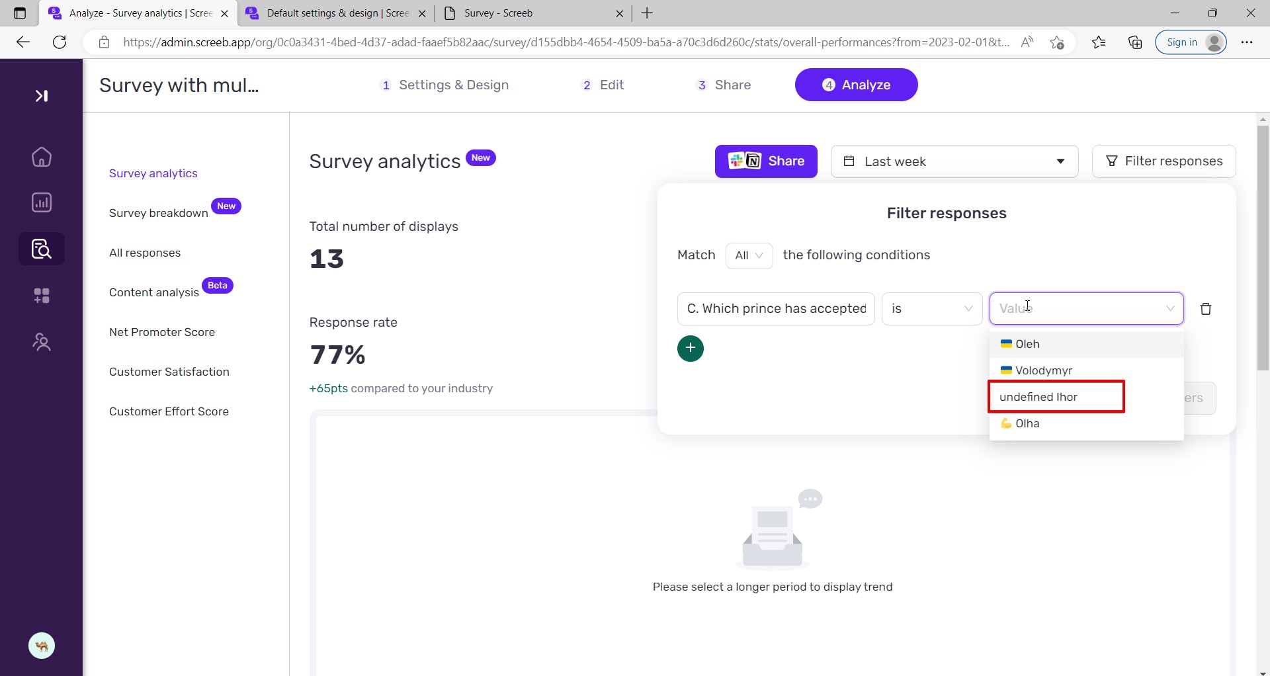Screen dimensions: 1270x676
Task: Open the read aloud icon in address bar
Action: coord(1027,42)
